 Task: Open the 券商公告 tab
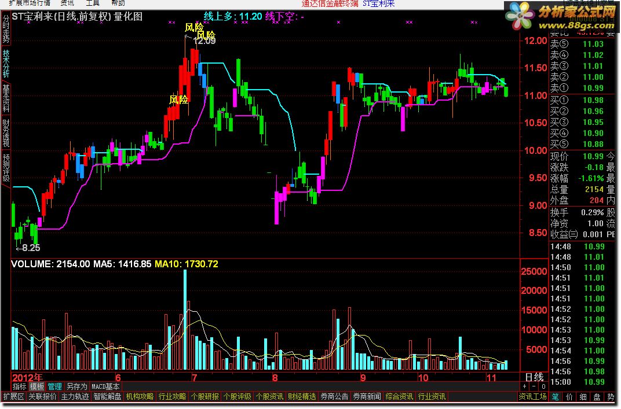click(334, 396)
